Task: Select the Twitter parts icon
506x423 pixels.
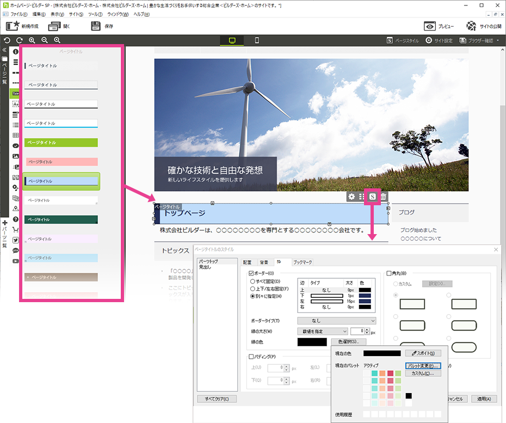Action: pyautogui.click(x=15, y=240)
